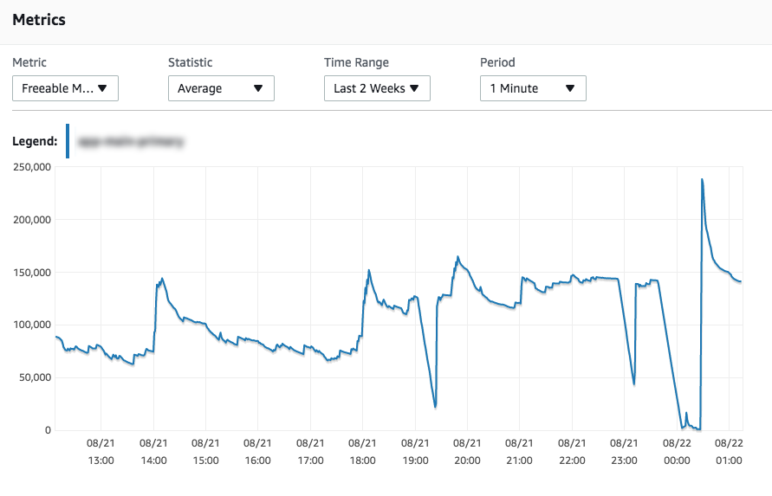772x496 pixels.
Task: Click the 08/21 17:00 x-axis label
Action: tap(310, 452)
